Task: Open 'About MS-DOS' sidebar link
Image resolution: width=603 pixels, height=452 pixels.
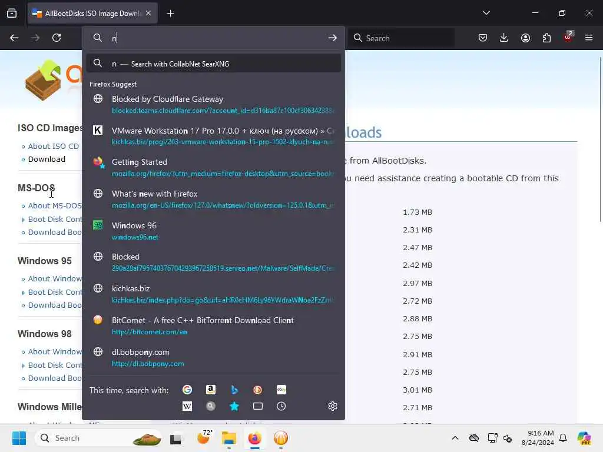Action: coord(55,205)
